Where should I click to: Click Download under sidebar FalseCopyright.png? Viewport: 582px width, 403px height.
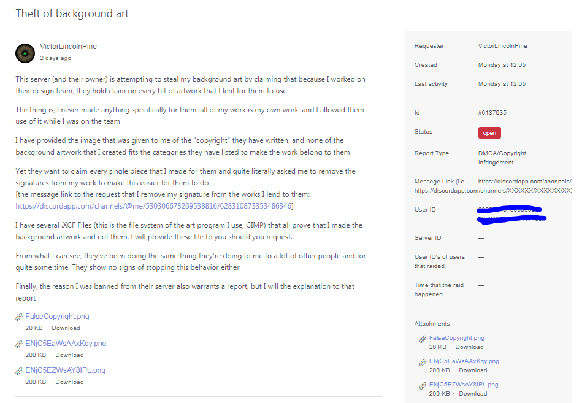[x=469, y=347]
